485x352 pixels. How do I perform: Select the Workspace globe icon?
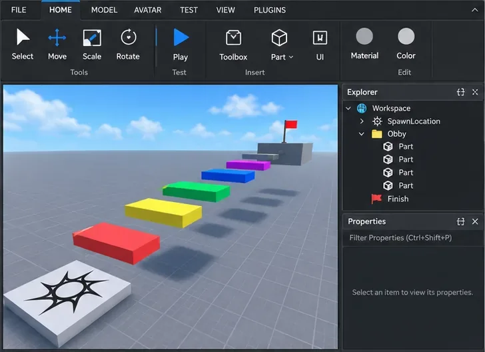click(x=362, y=109)
